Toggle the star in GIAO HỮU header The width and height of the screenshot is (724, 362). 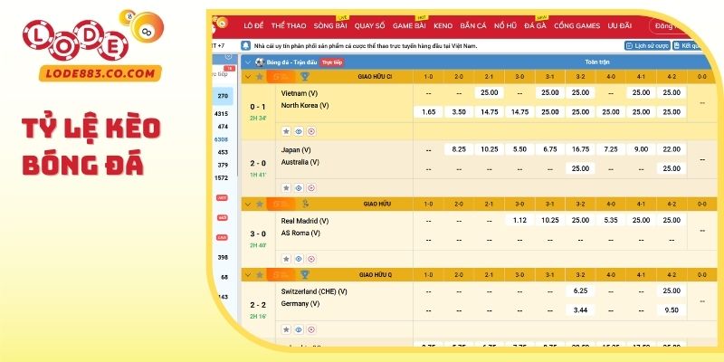coord(260,204)
